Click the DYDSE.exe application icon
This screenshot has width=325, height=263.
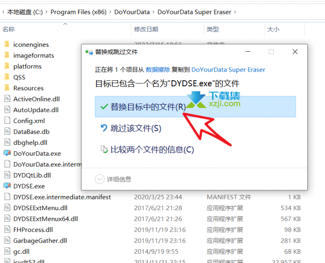[x=7, y=186]
